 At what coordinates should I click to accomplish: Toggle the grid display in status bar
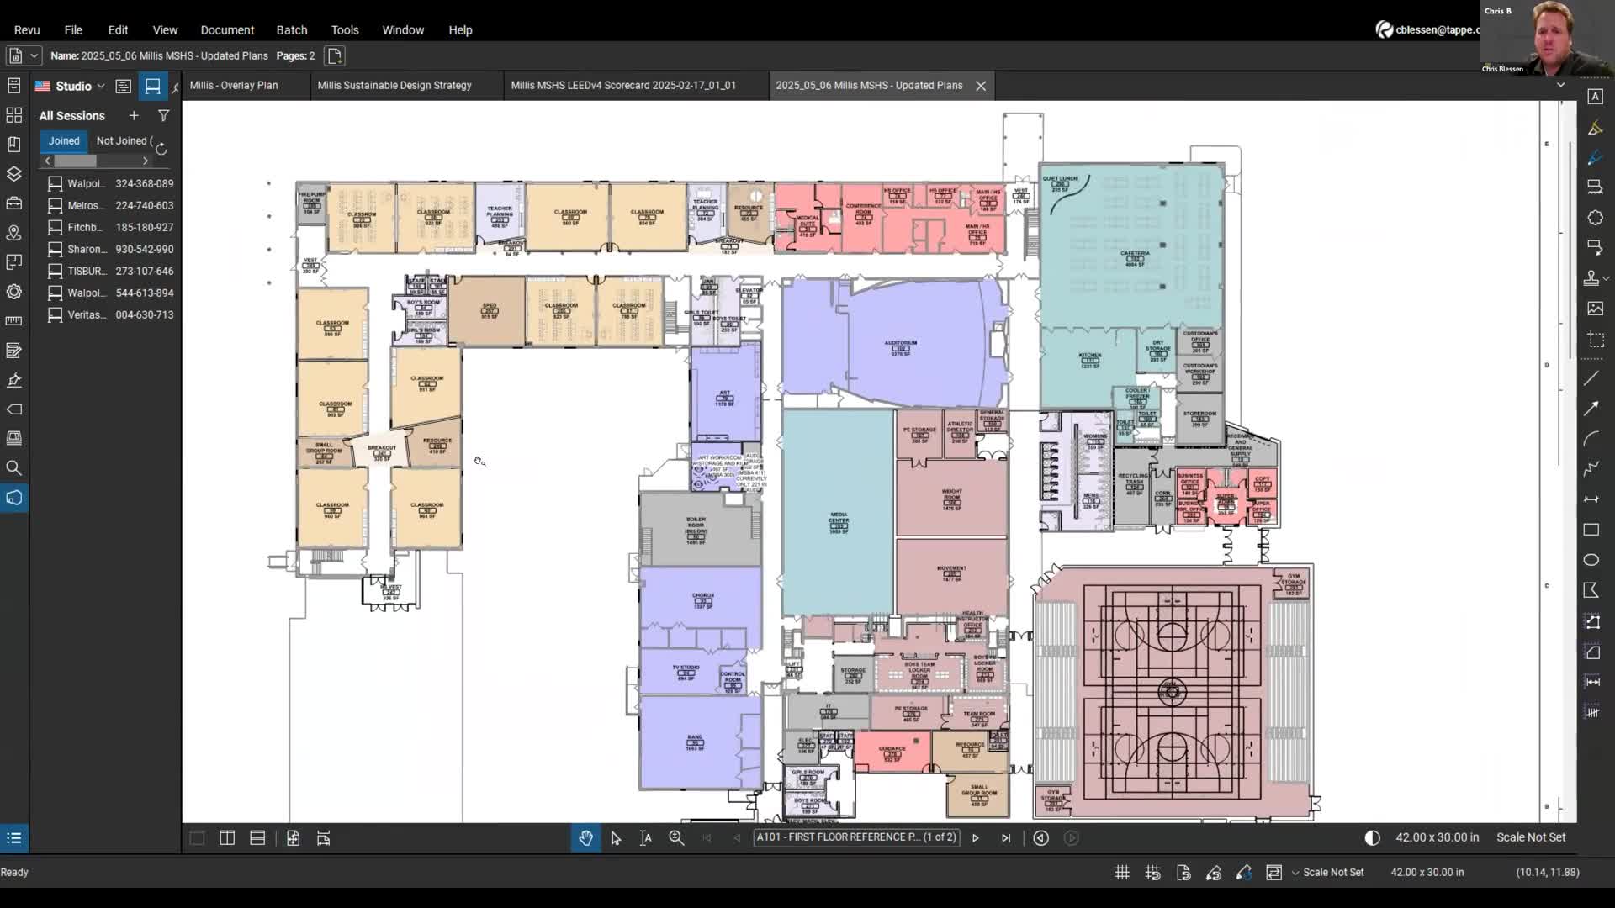pos(1122,873)
